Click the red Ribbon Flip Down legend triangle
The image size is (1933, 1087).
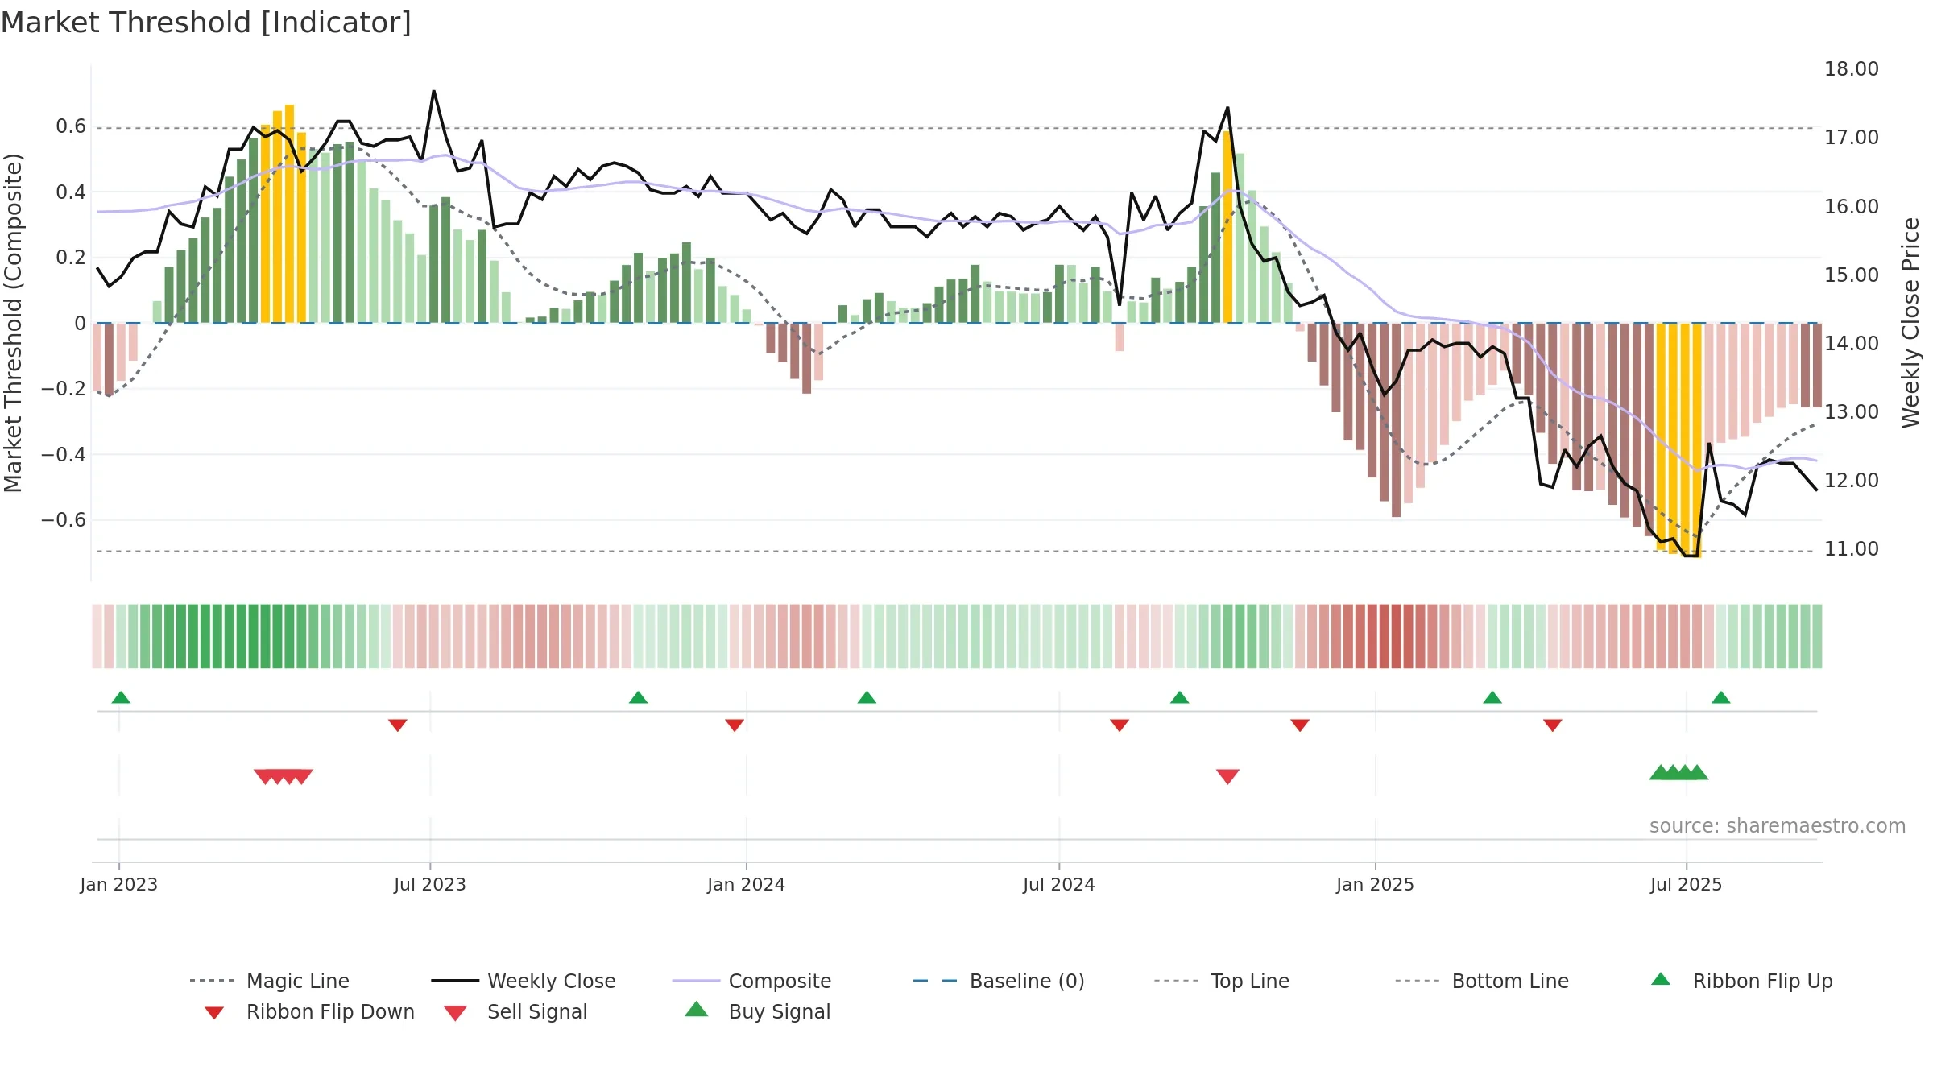pyautogui.click(x=213, y=1013)
